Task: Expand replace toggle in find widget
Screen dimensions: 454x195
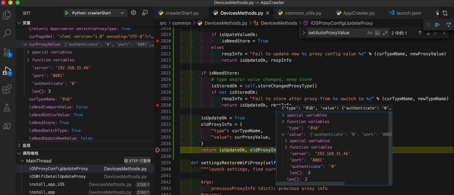Action: tap(304, 33)
